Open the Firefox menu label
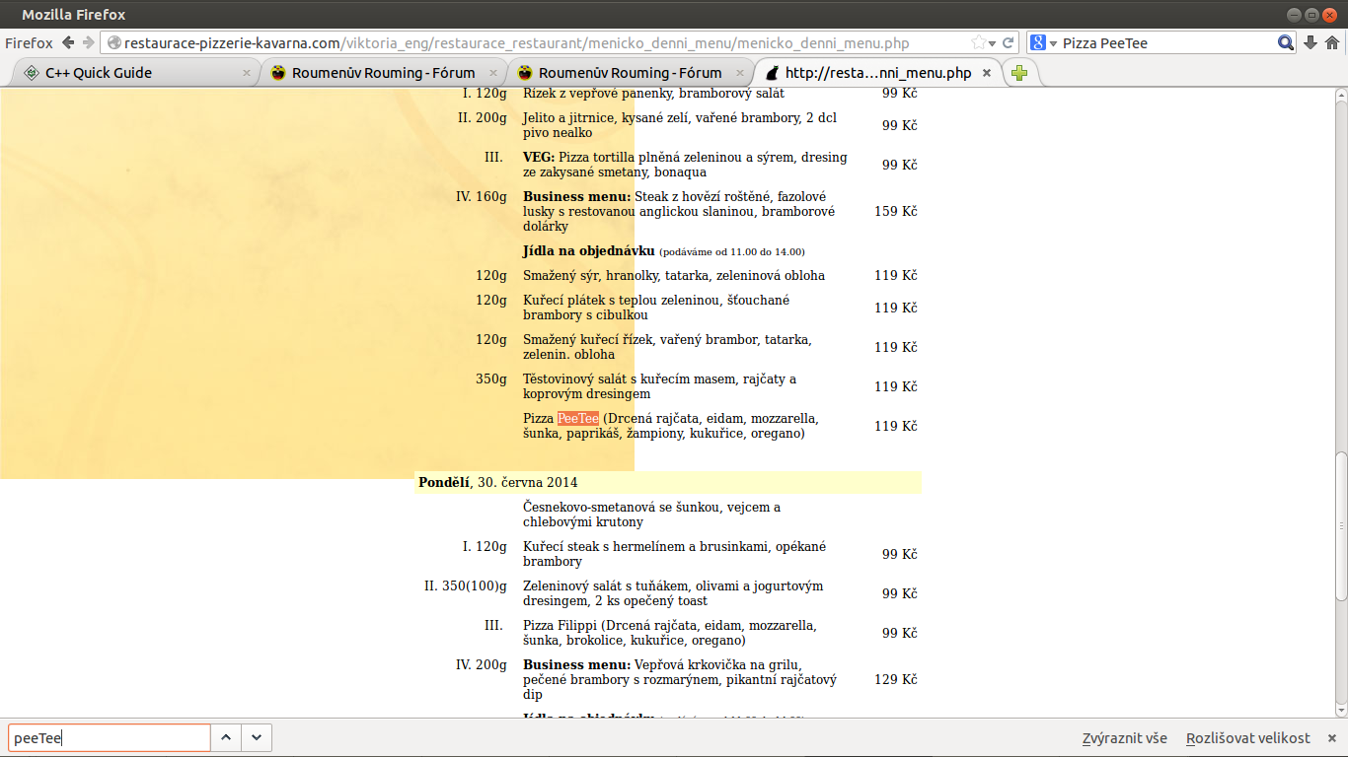 click(29, 43)
